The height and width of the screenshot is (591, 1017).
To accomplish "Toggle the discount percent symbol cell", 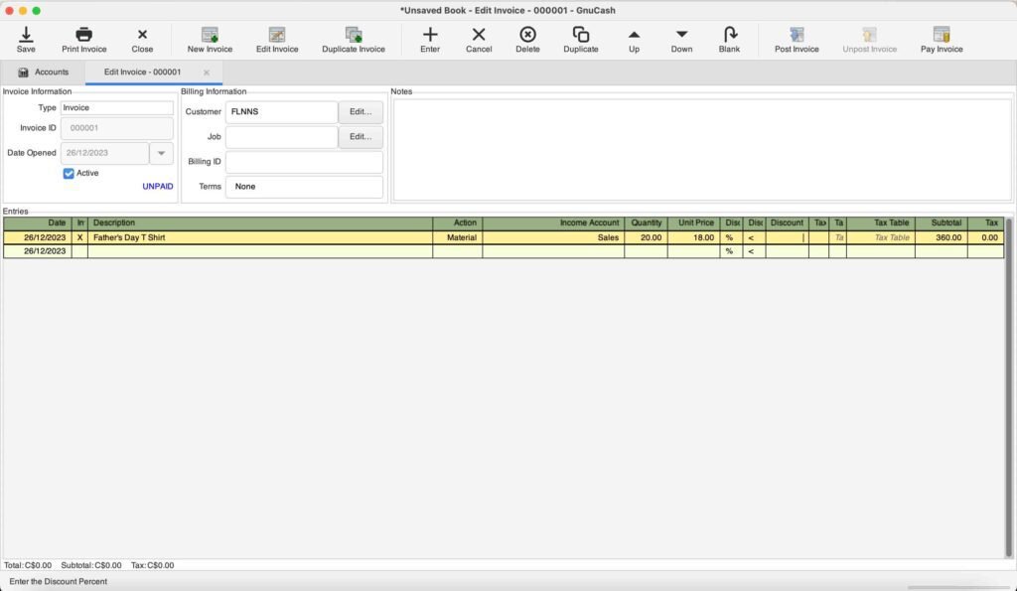I will coord(729,237).
